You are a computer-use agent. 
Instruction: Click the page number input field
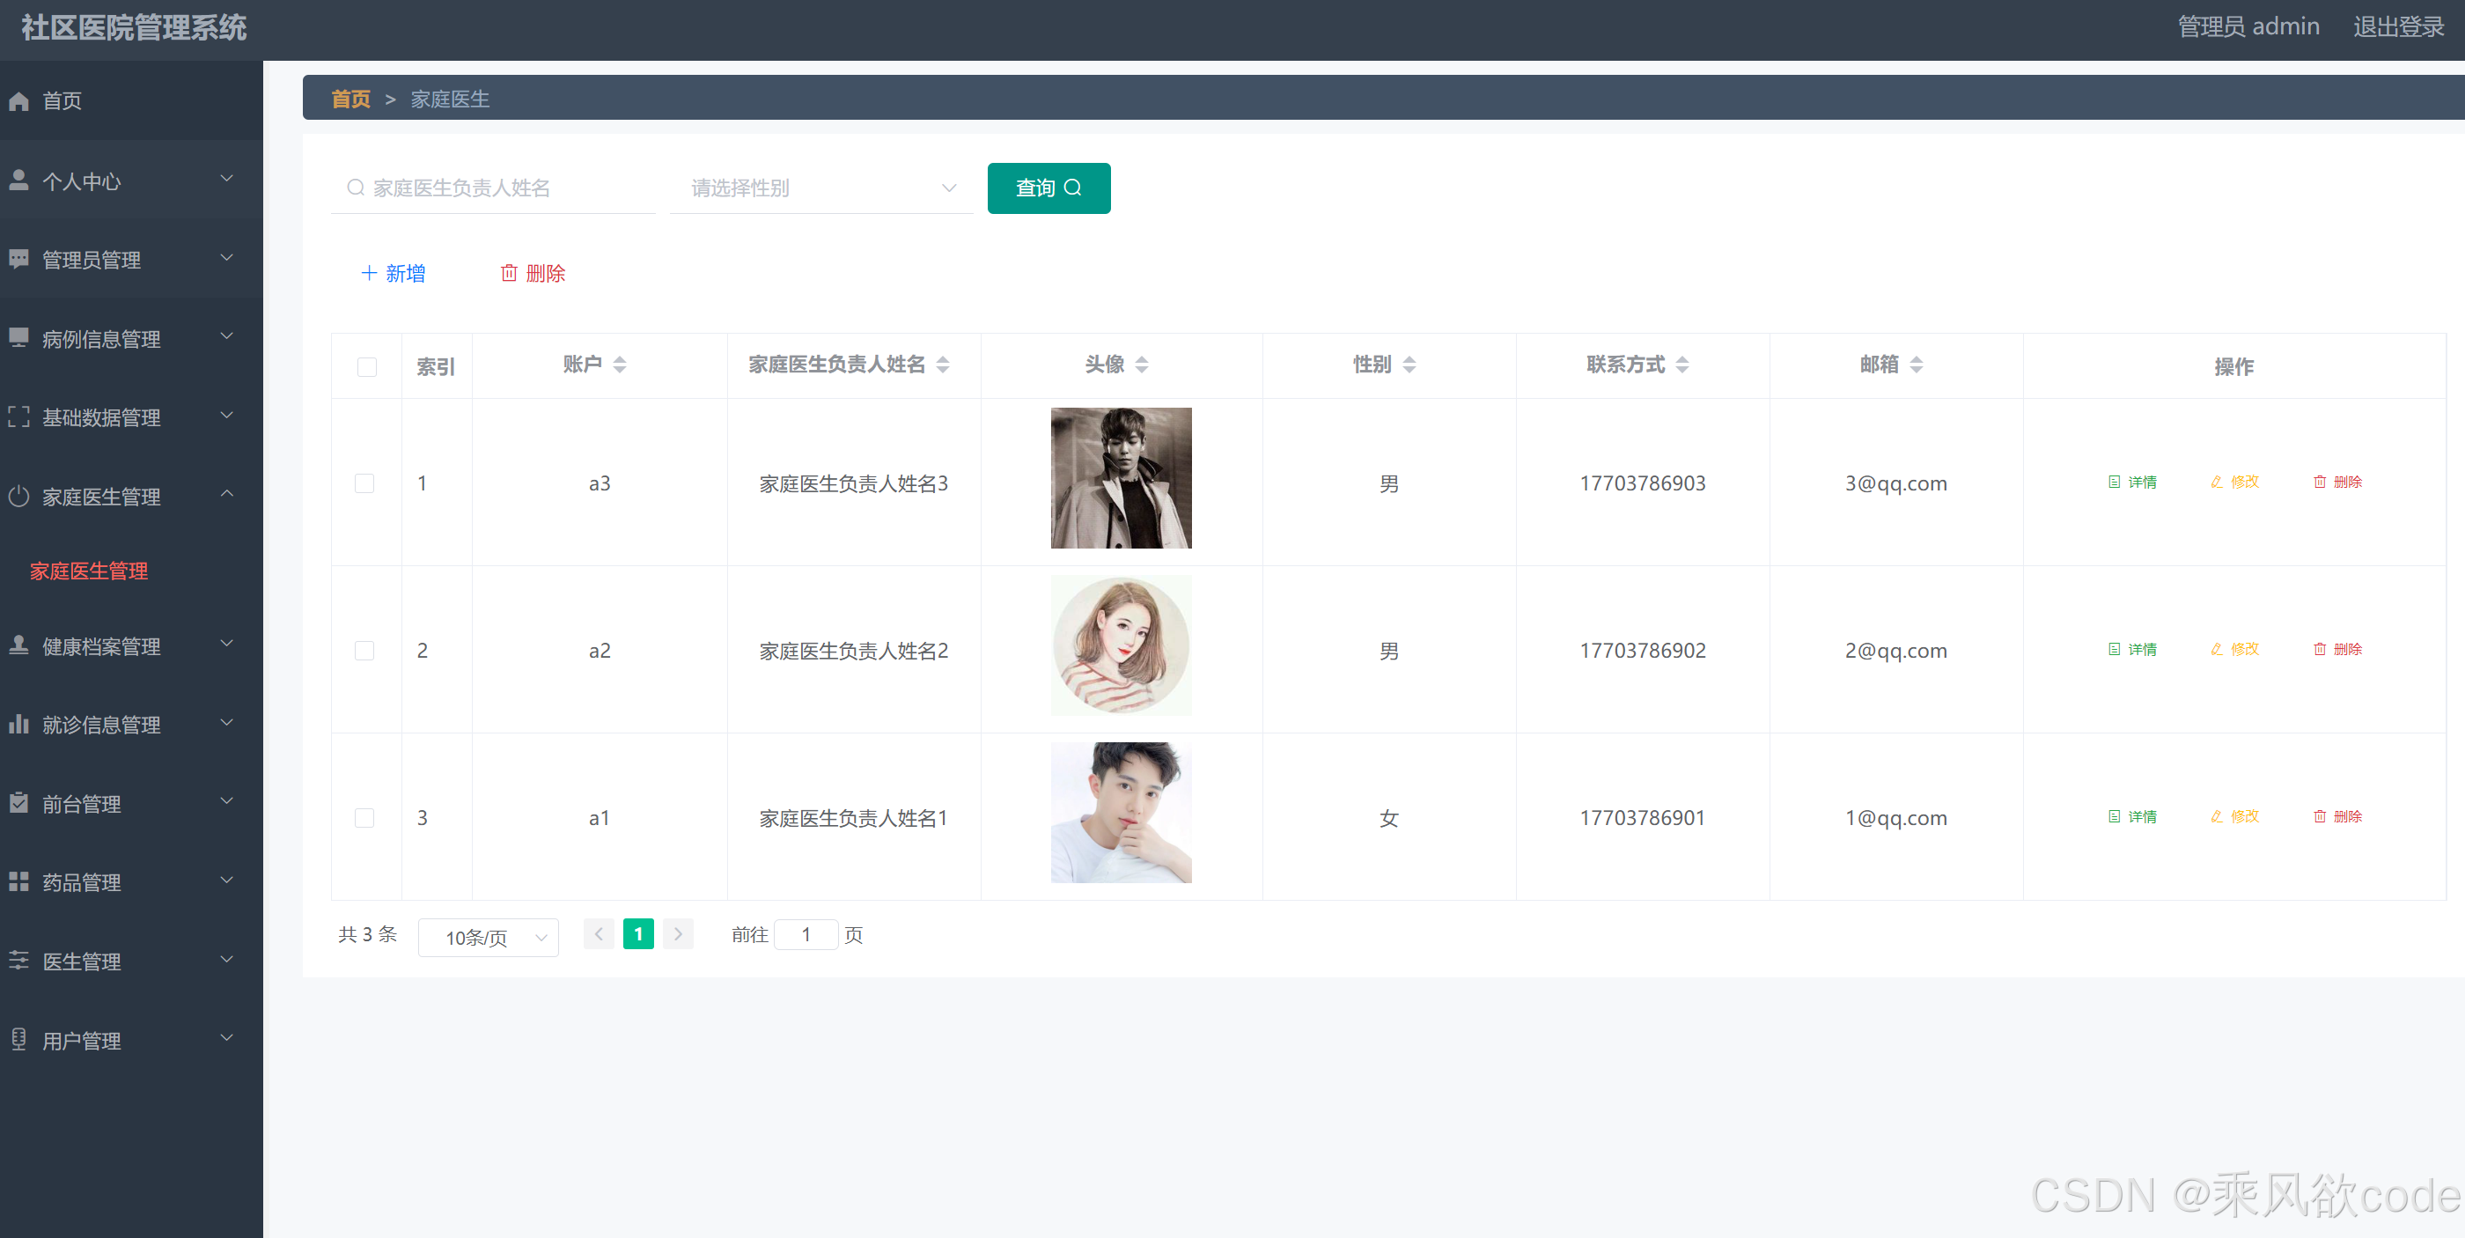tap(806, 935)
